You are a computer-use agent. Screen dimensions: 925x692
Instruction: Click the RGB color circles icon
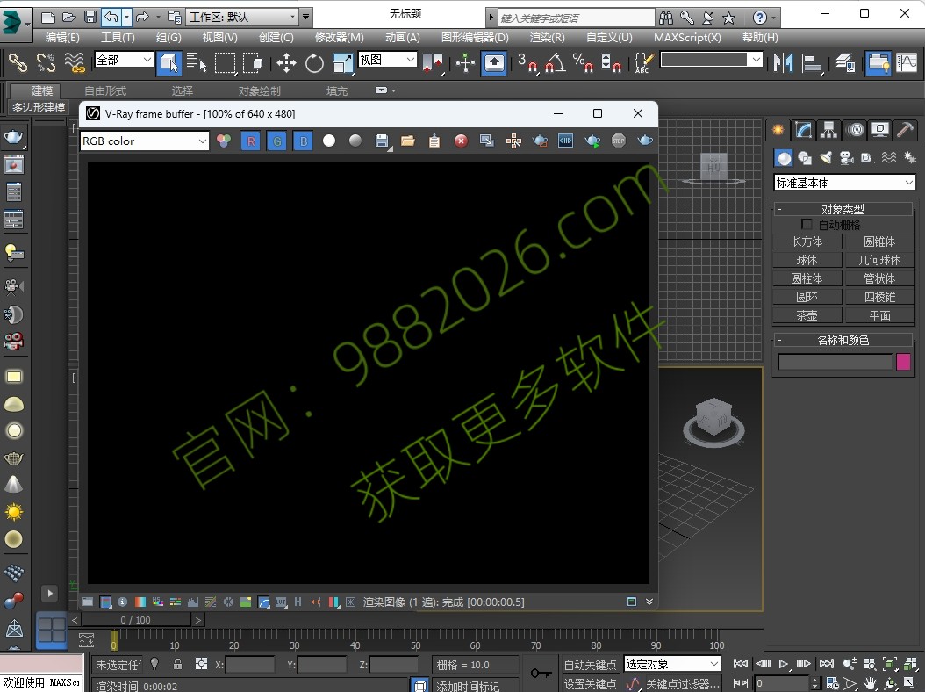pyautogui.click(x=224, y=141)
